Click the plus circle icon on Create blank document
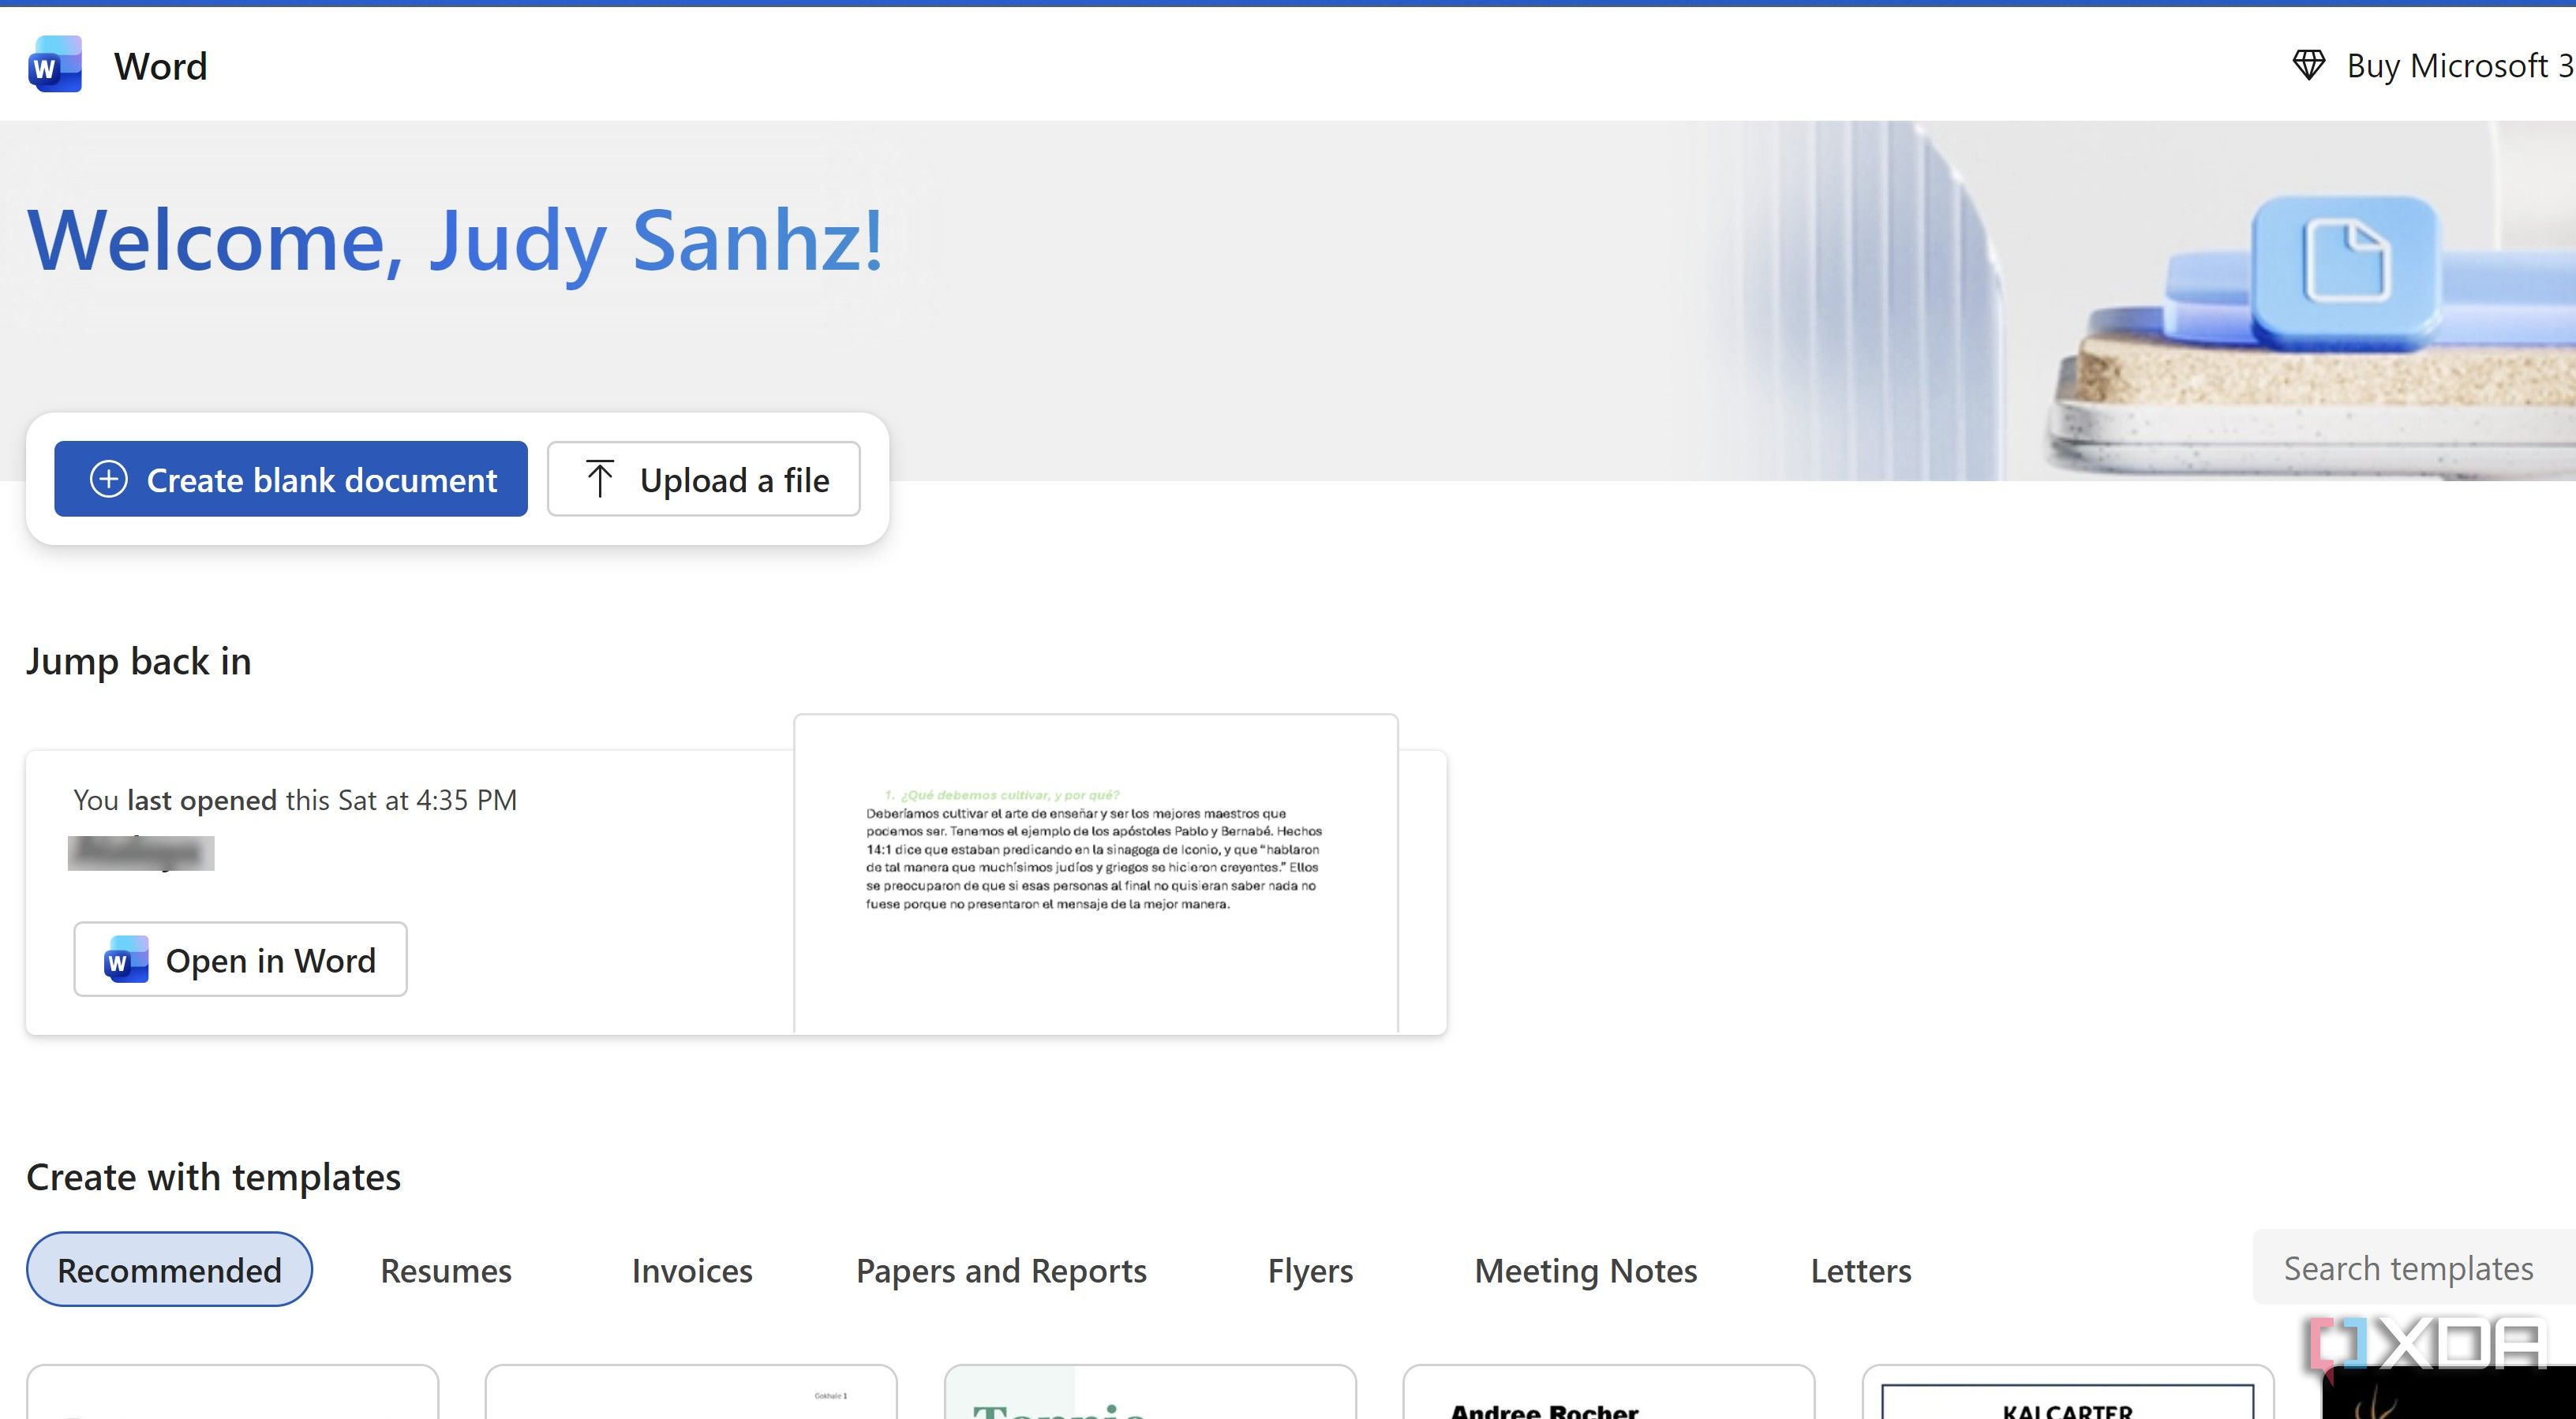2576x1419 pixels. 108,479
